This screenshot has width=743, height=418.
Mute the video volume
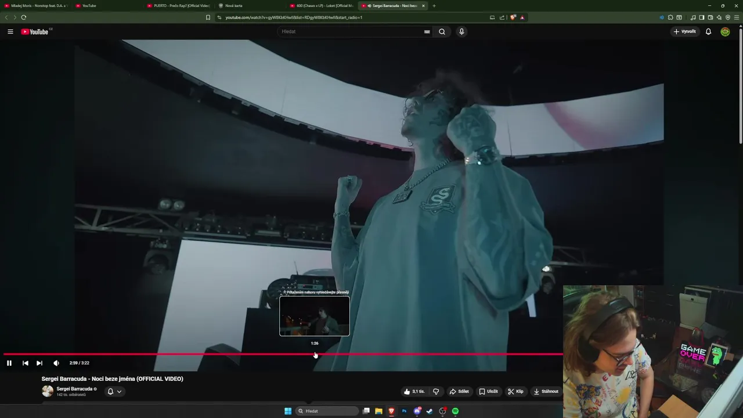pos(56,363)
